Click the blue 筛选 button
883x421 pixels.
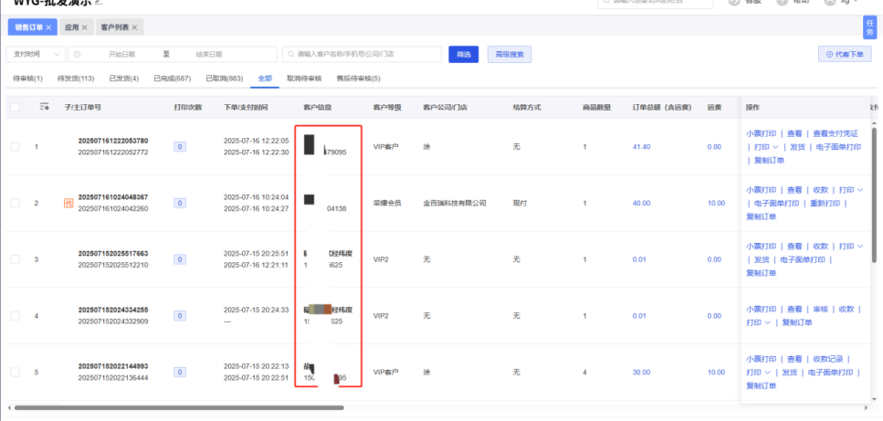(464, 55)
